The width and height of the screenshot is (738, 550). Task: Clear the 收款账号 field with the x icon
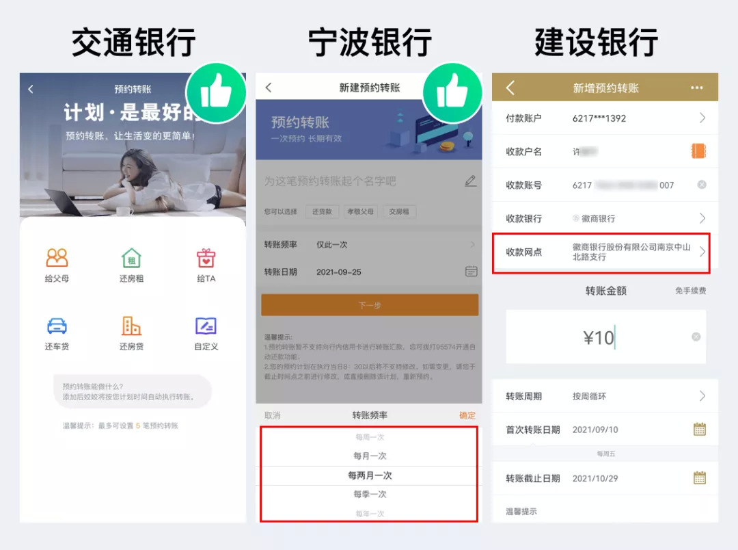pos(702,185)
